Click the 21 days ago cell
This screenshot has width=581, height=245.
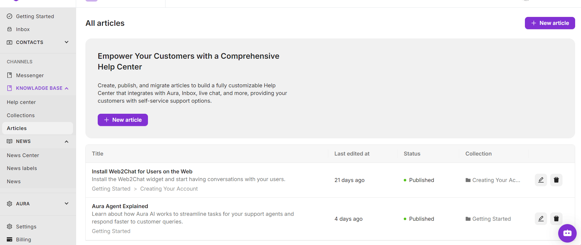point(350,180)
